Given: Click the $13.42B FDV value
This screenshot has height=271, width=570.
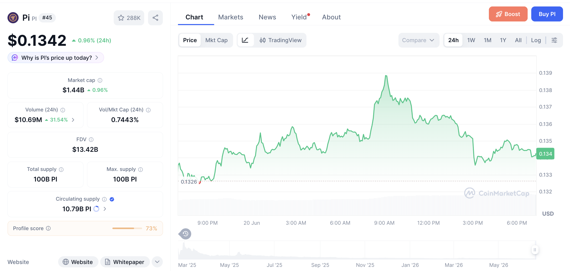Looking at the screenshot, I should coord(85,149).
